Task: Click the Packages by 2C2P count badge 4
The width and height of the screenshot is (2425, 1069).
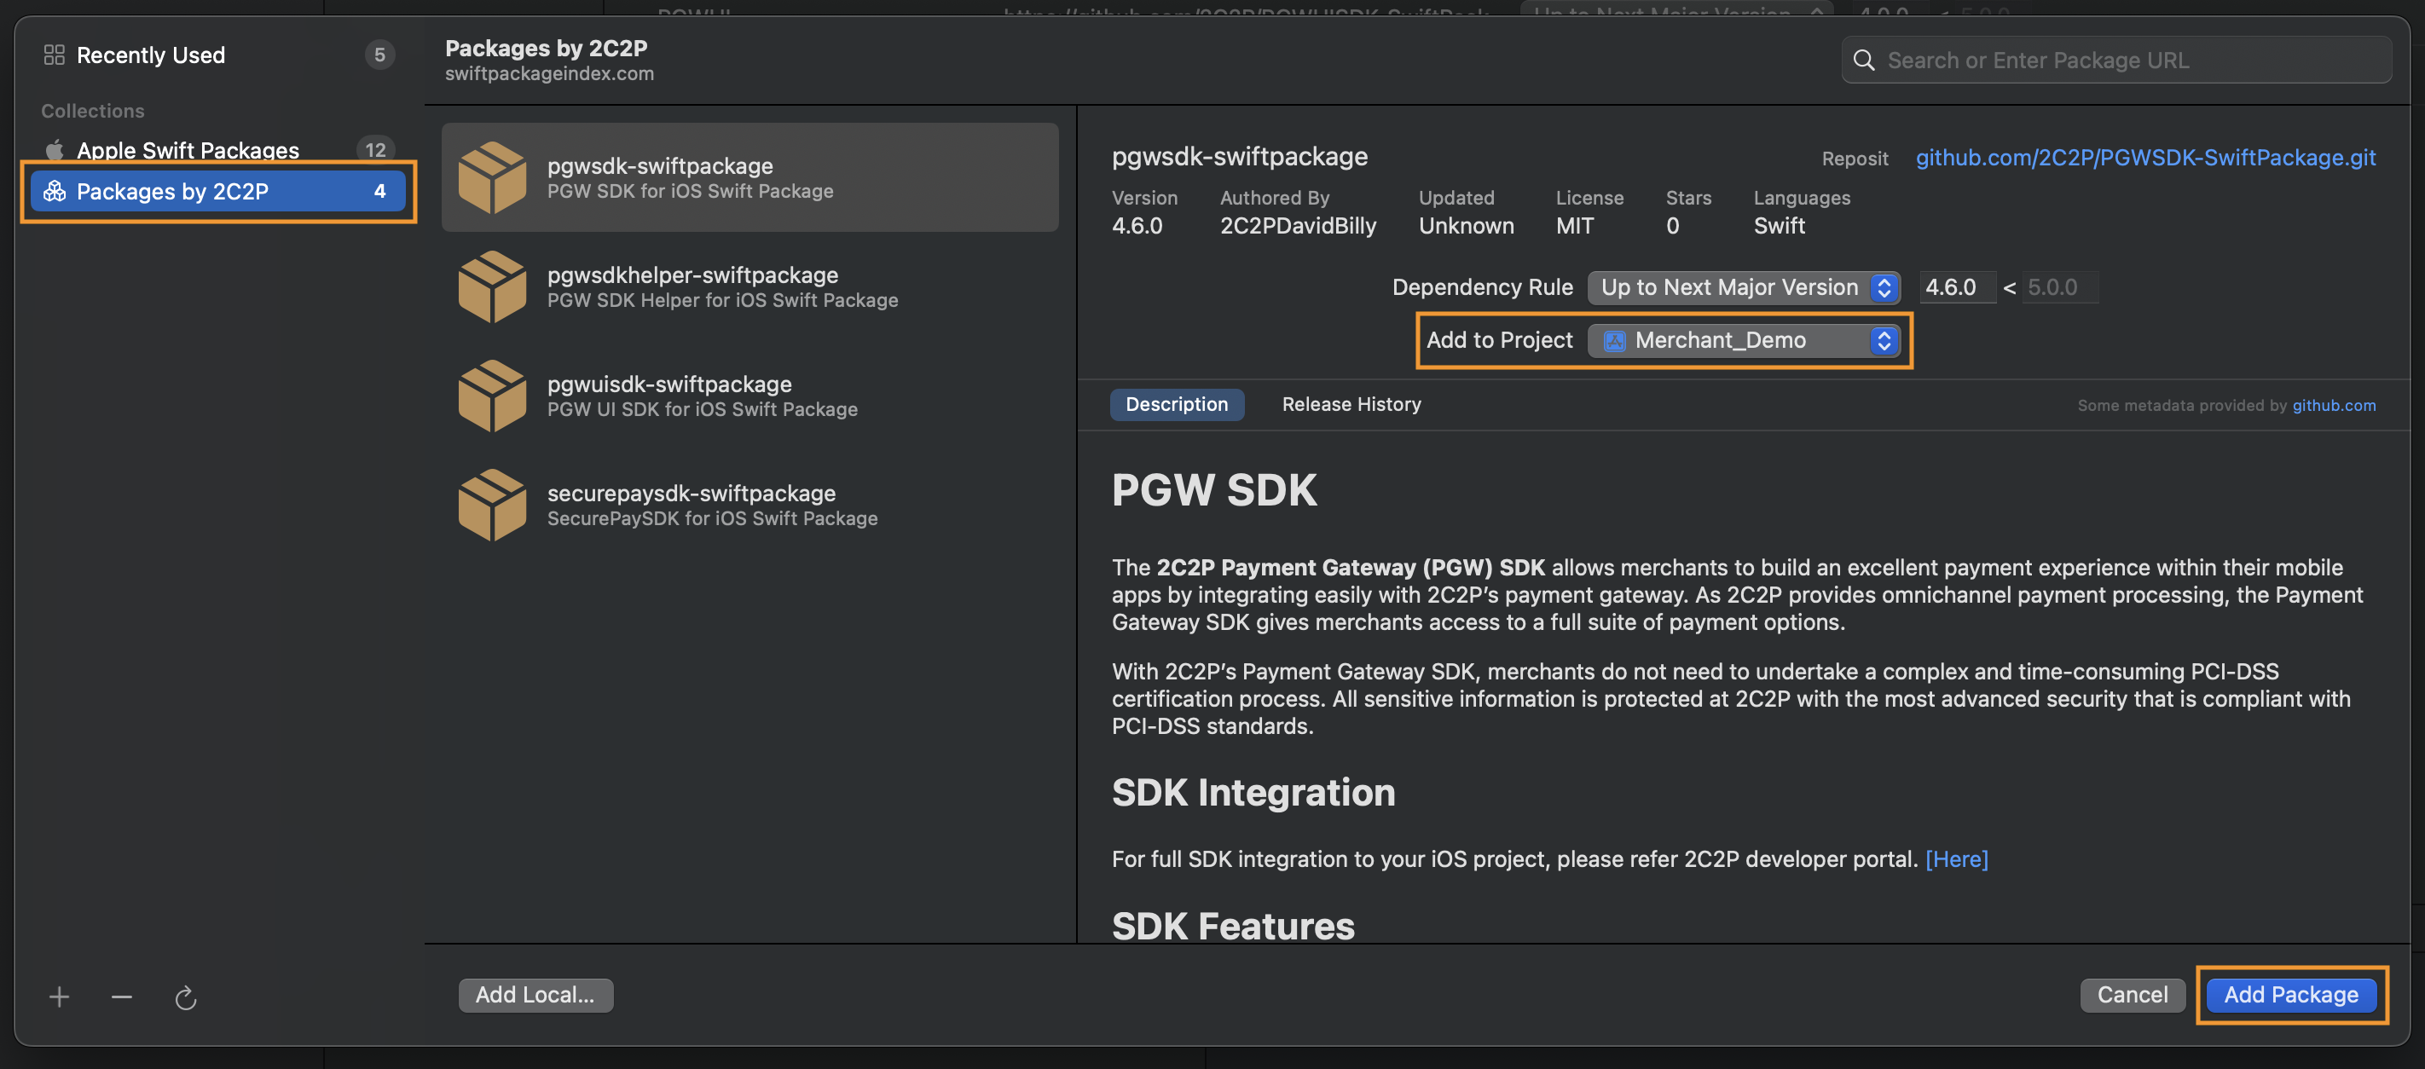Action: 379,191
